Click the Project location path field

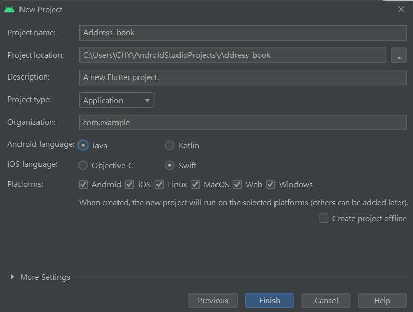tap(232, 55)
